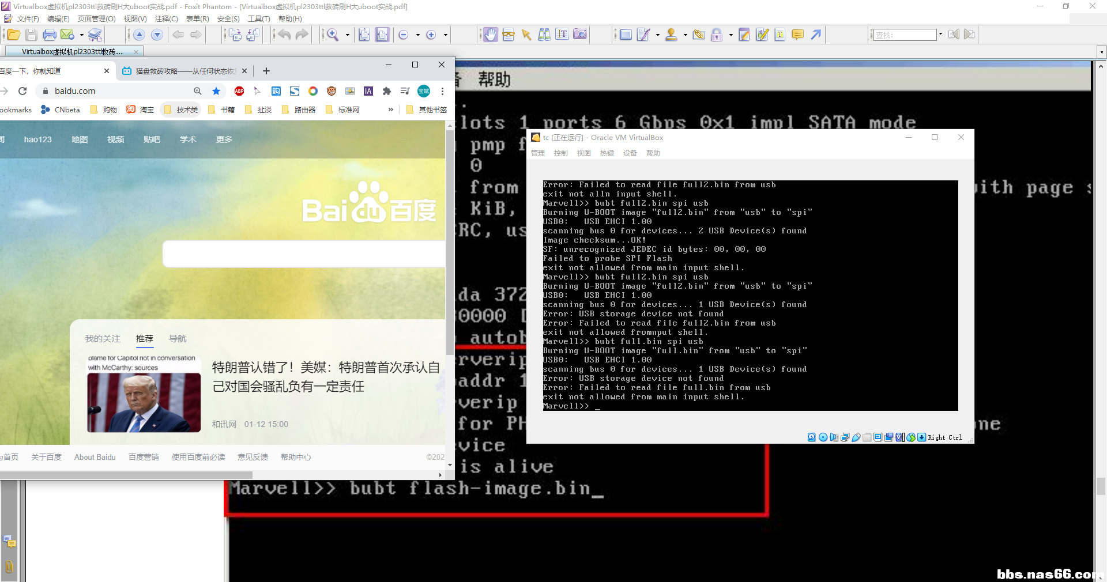Open a file with the Foxit folder icon
1107x582 pixels.
pos(13,35)
